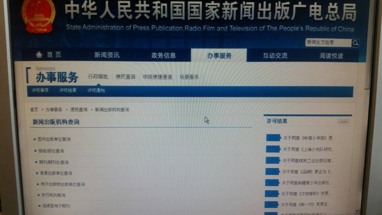Select the 办事服务 navigation tab

click(x=219, y=56)
